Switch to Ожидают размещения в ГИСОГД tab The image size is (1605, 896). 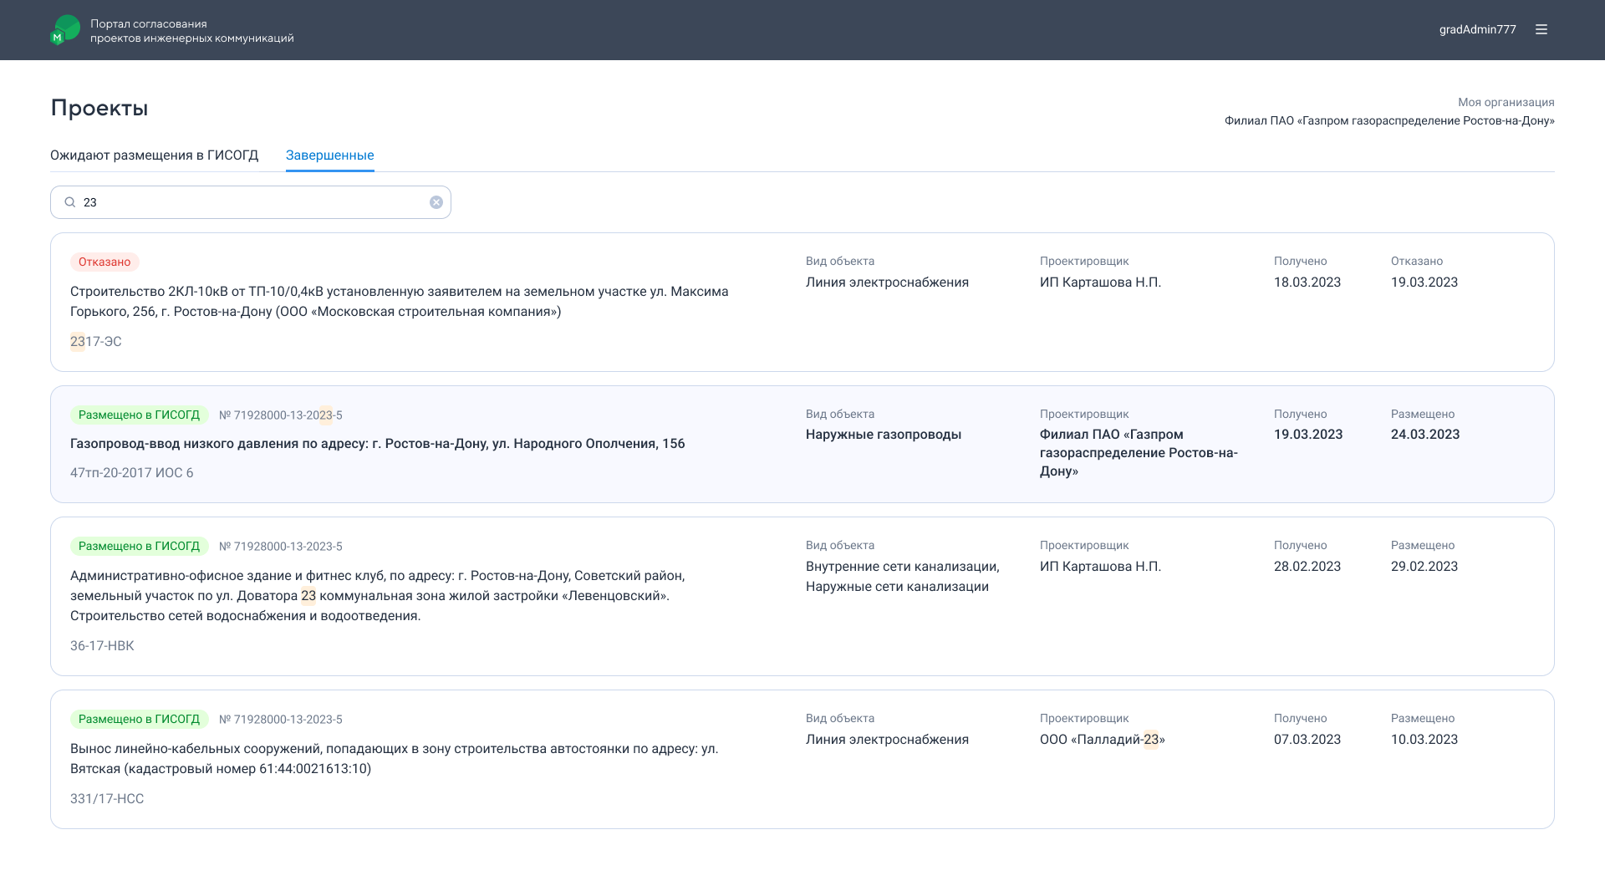tap(155, 155)
